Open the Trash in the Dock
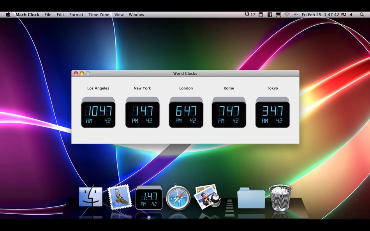370x231 pixels. (280, 197)
